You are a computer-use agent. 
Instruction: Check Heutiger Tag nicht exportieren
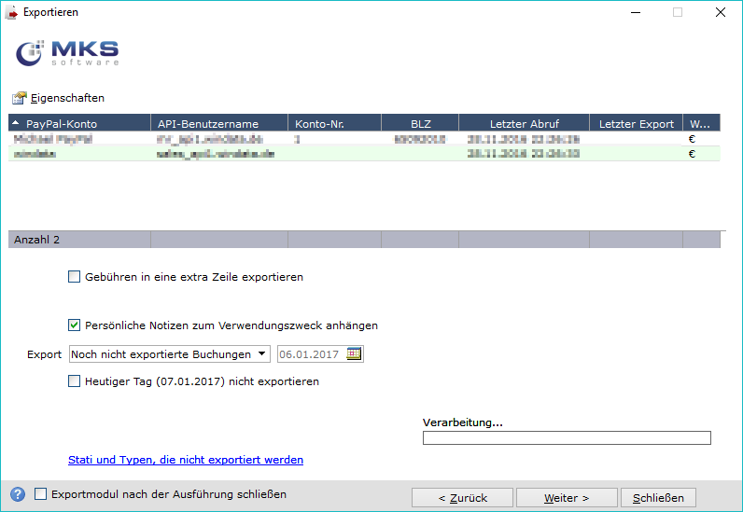coord(74,381)
